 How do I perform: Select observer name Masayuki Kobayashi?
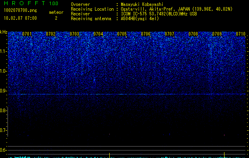click(x=142, y=4)
